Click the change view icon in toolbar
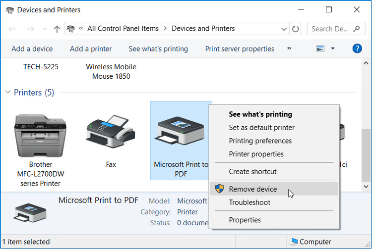The height and width of the screenshot is (249, 372). coord(320,49)
